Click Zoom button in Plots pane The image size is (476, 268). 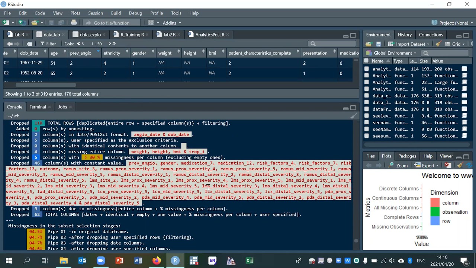(398, 165)
